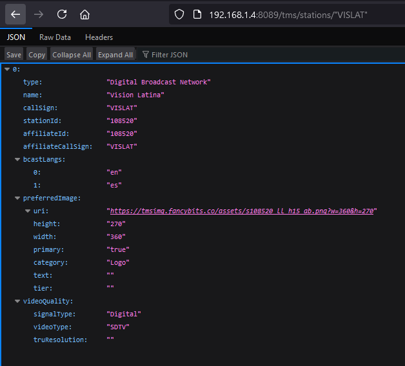405x366 pixels.
Task: Click the Collapse All button
Action: click(x=72, y=55)
